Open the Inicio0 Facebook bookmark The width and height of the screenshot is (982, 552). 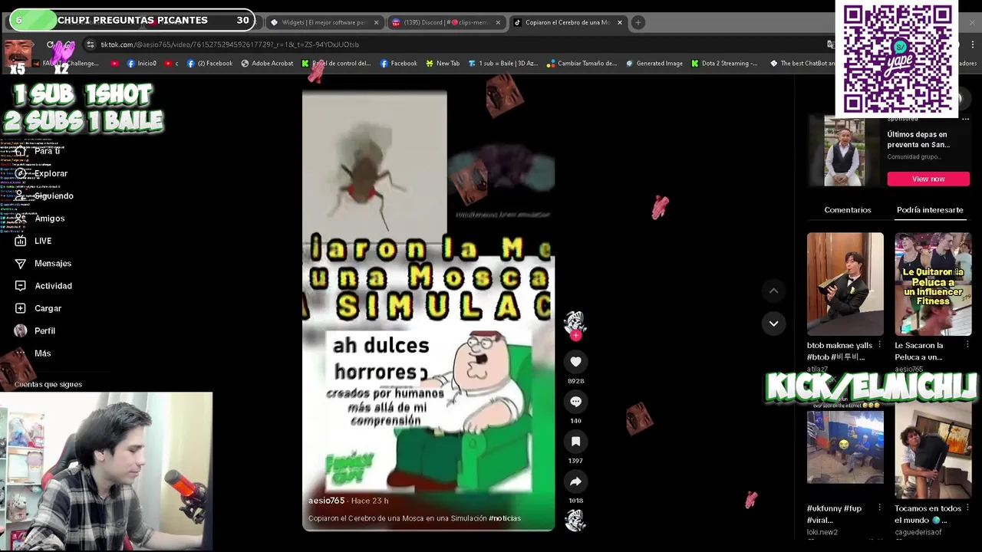(142, 64)
